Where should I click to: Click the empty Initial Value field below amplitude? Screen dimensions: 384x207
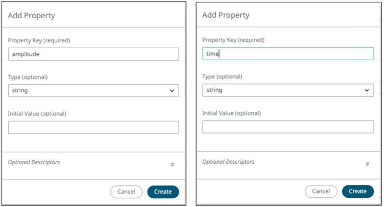(93, 127)
